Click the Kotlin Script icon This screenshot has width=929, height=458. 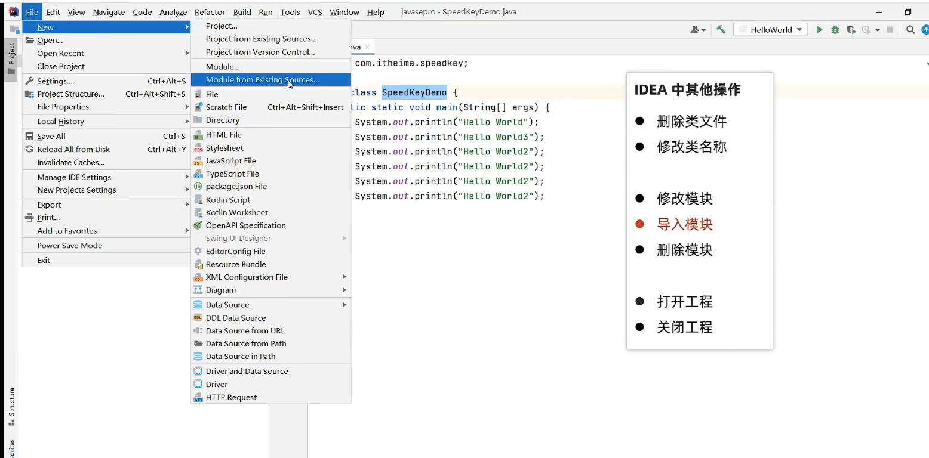point(198,200)
